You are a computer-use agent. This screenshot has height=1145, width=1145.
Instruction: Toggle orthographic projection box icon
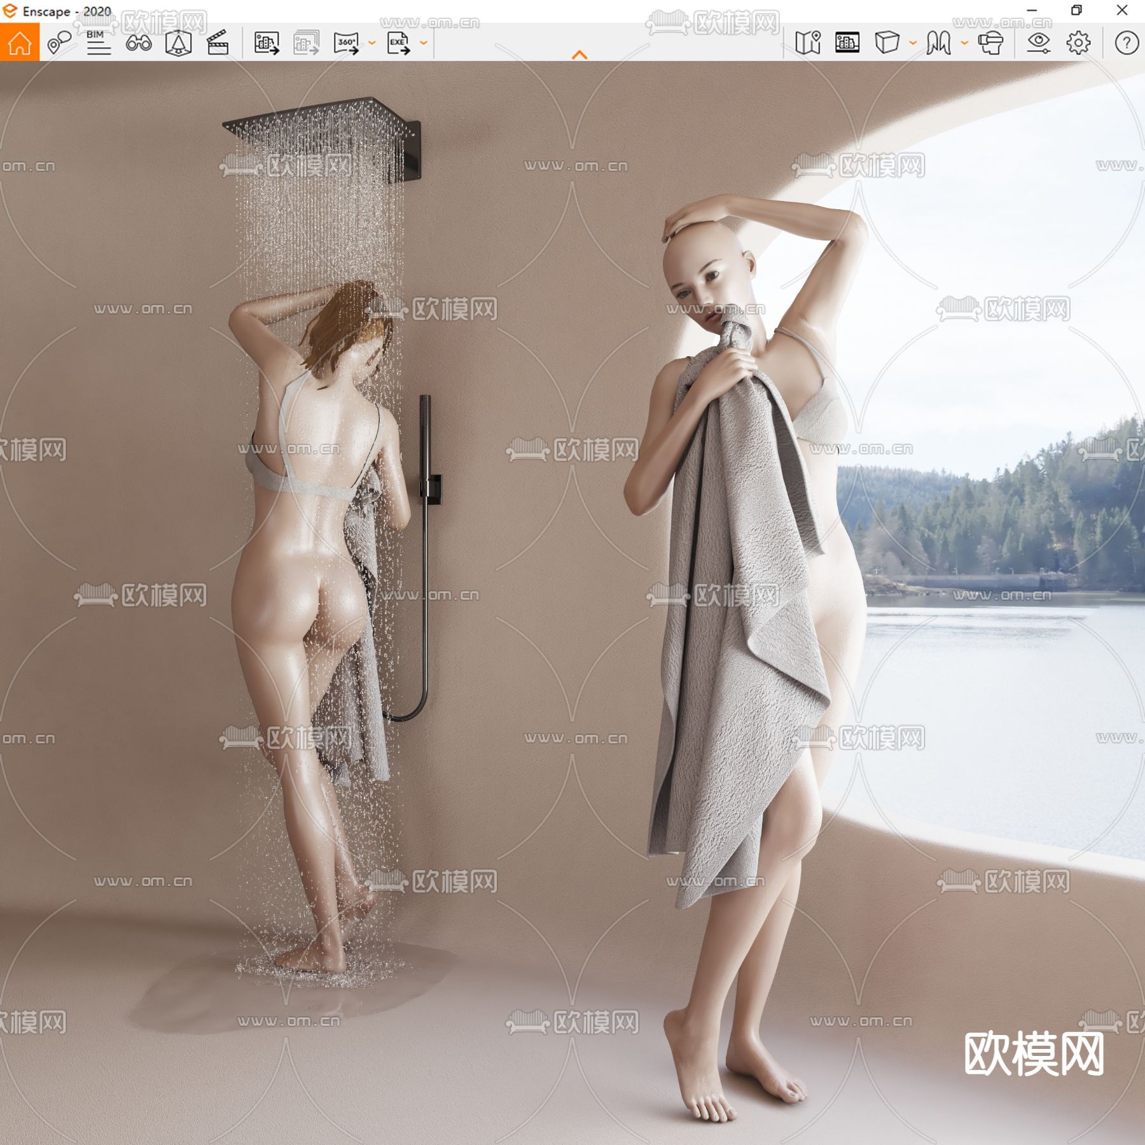click(x=888, y=43)
